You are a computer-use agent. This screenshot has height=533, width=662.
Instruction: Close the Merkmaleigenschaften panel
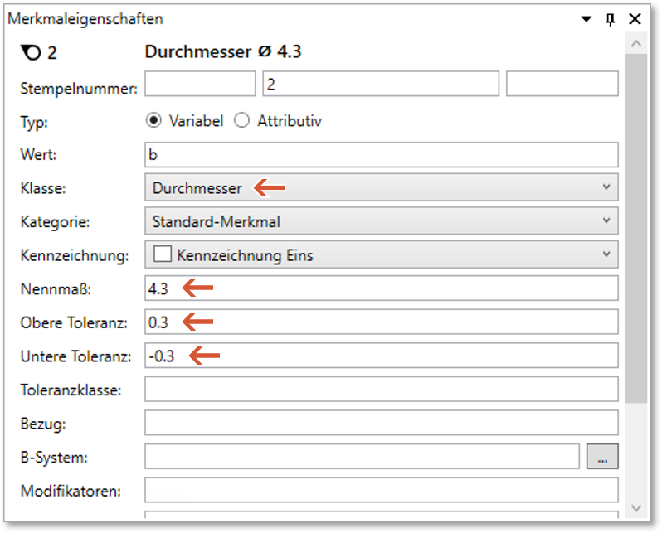pyautogui.click(x=635, y=18)
